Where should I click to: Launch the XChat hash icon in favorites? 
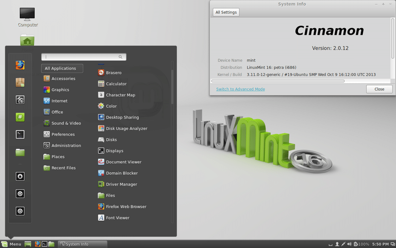[x=20, y=117]
